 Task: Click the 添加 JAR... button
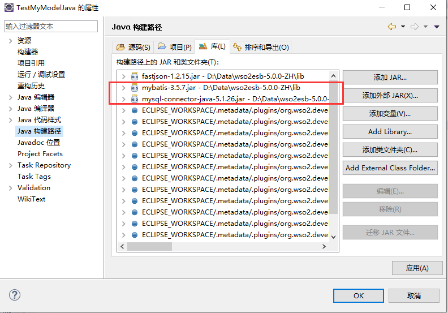pos(390,77)
